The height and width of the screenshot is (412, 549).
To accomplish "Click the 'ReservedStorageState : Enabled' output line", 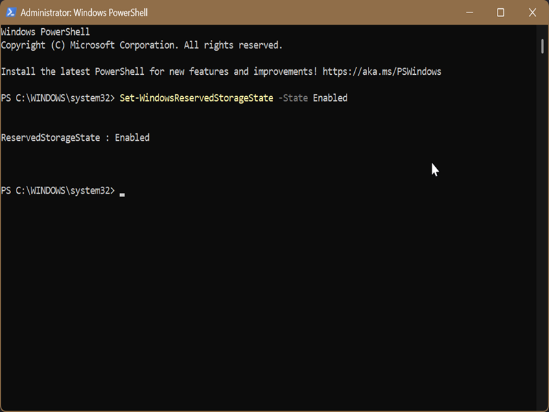I will click(x=75, y=138).
